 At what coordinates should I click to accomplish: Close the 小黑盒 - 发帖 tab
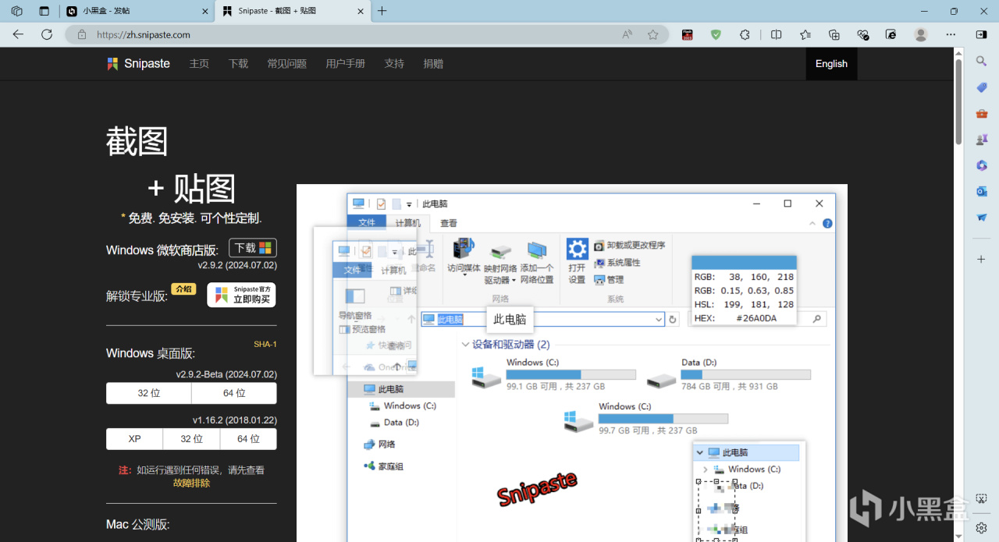(x=205, y=11)
